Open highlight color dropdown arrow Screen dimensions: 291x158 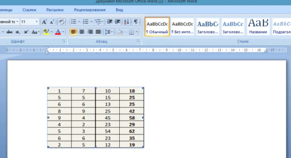pyautogui.click(x=52, y=32)
